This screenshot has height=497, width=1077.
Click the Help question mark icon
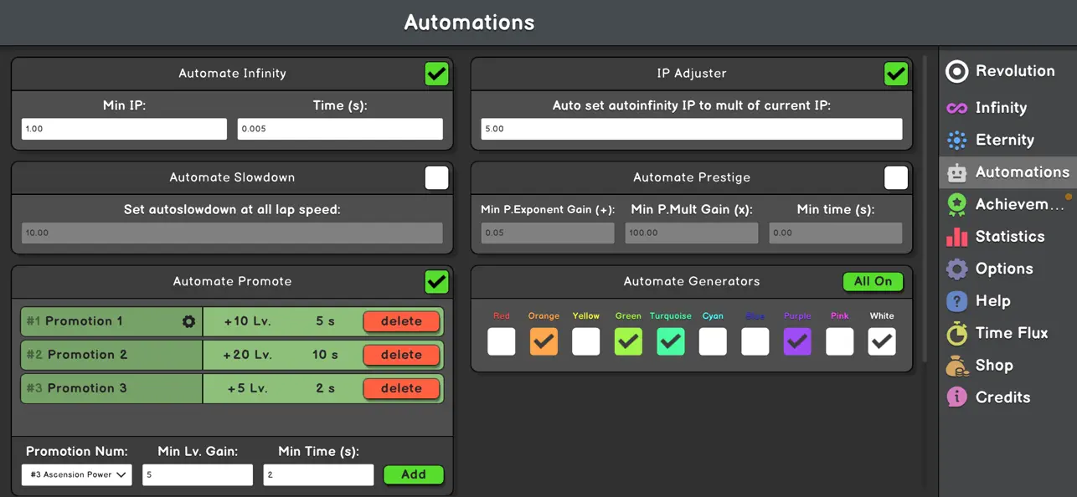(956, 301)
